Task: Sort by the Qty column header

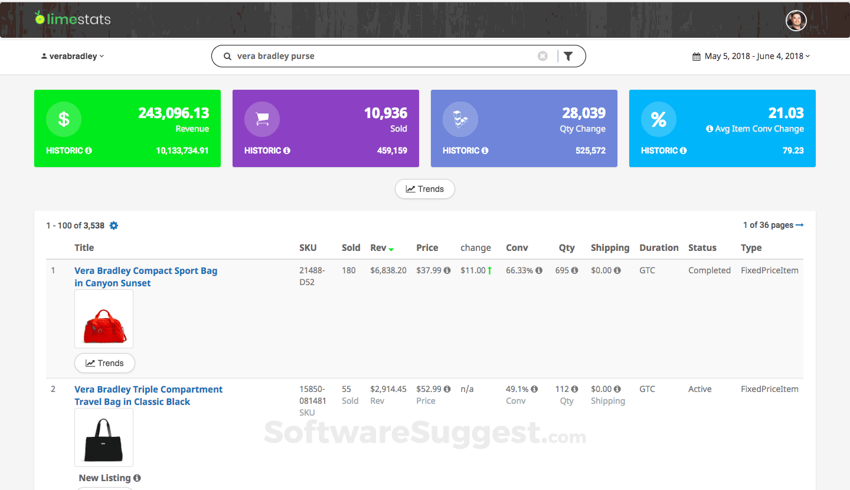Action: (x=567, y=248)
